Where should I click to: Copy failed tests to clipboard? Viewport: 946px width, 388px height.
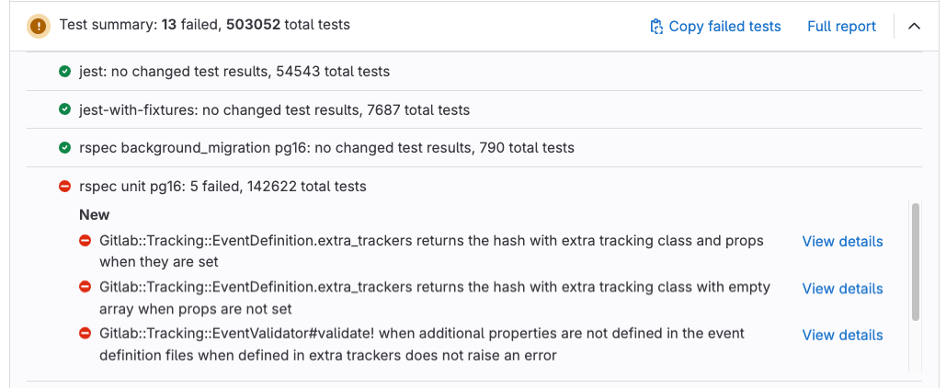coord(724,27)
